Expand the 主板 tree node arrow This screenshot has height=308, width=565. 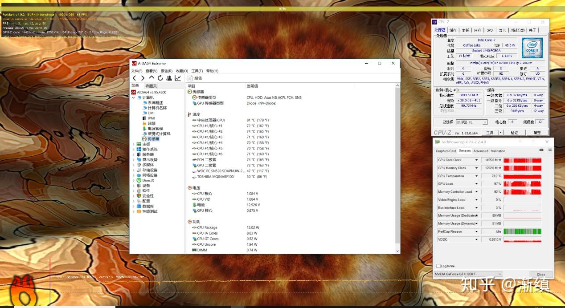pyautogui.click(x=133, y=144)
